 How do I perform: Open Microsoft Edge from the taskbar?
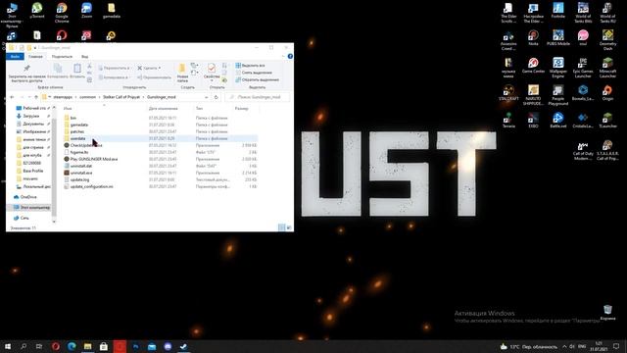click(72, 346)
